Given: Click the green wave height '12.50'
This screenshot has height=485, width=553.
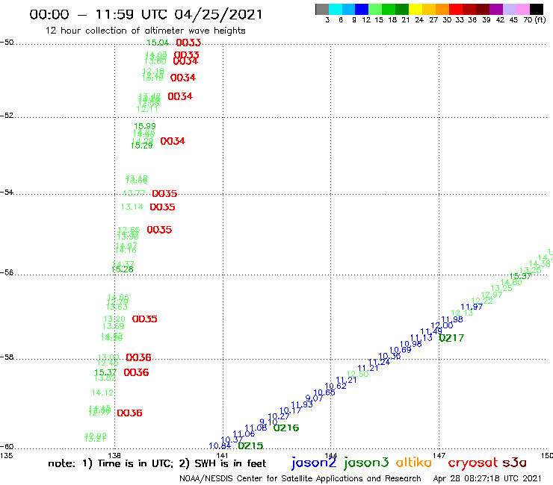Looking at the screenshot, I should (357, 374).
